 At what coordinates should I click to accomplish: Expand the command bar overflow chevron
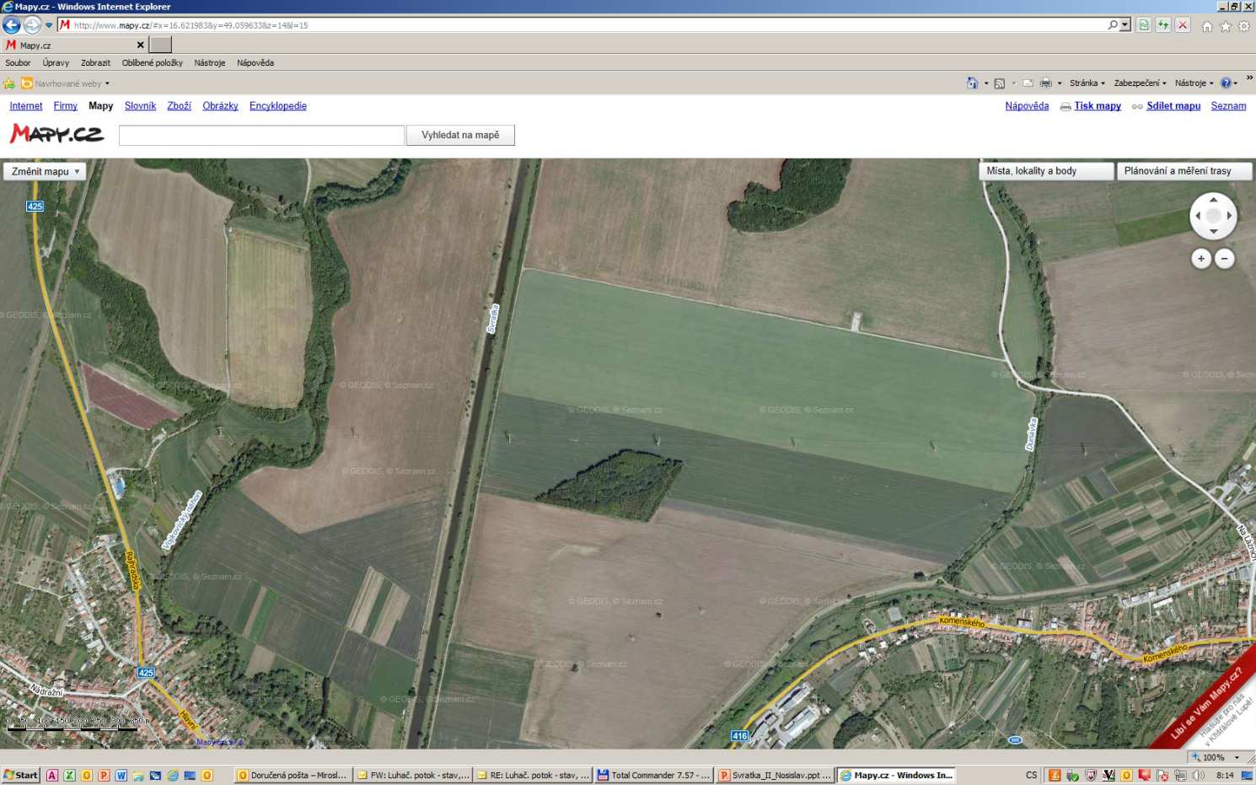[1249, 78]
